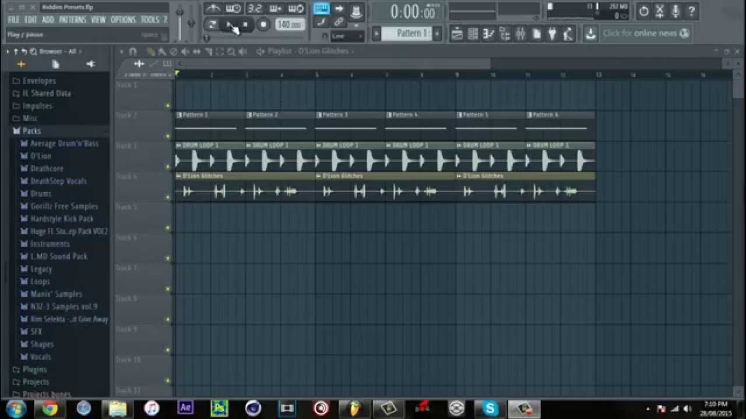Open the View playlist icon
The height and width of the screenshot is (419, 746).
pyautogui.click(x=458, y=34)
